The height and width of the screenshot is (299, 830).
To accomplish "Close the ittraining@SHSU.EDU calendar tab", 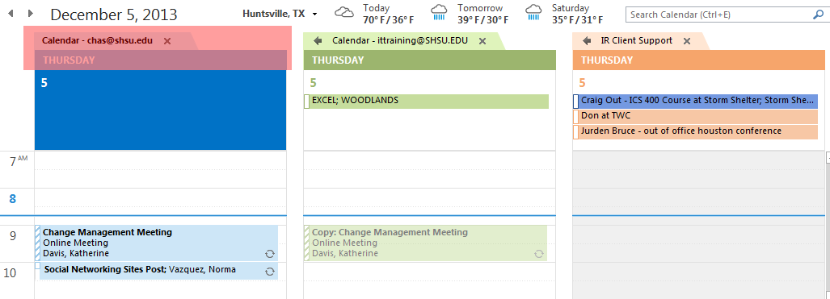I will (482, 40).
